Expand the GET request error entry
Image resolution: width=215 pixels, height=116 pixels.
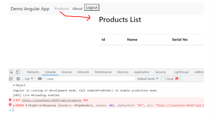pyautogui.click(x=14, y=100)
